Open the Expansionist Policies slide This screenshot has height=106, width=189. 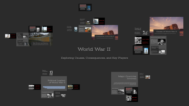pyautogui.click(x=158, y=50)
